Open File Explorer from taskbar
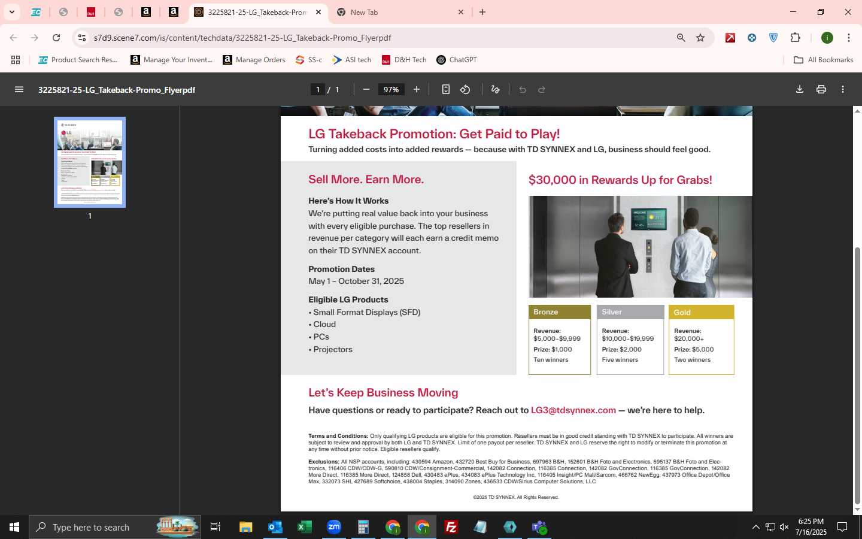862x539 pixels. [x=245, y=527]
